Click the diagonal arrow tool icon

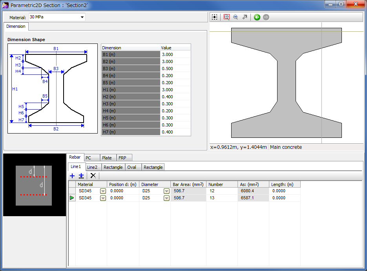(x=245, y=17)
